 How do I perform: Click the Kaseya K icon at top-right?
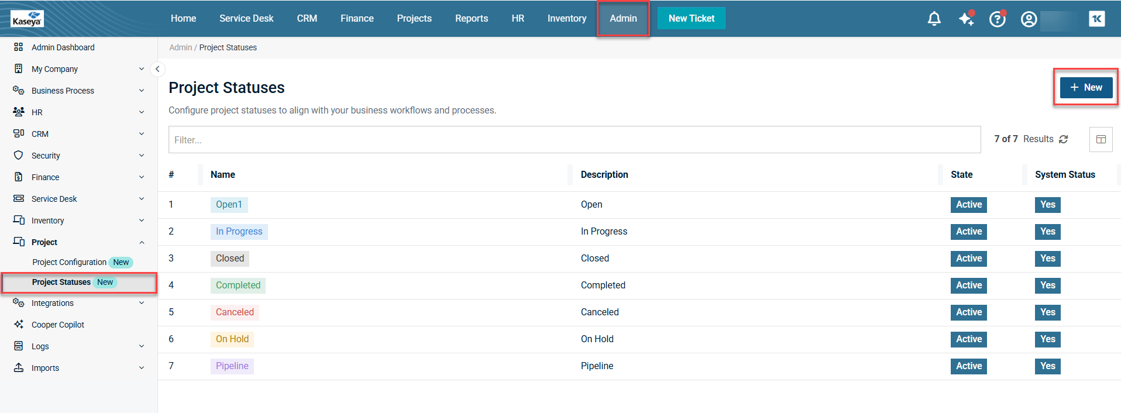tap(1097, 19)
